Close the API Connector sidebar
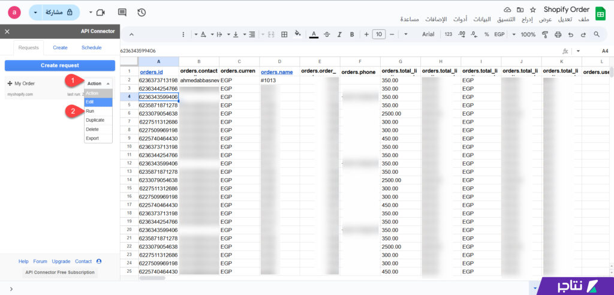The image size is (614, 295). [7, 32]
